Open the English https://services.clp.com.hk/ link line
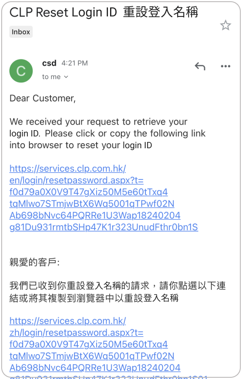This screenshot has width=242, height=379. tap(68, 168)
